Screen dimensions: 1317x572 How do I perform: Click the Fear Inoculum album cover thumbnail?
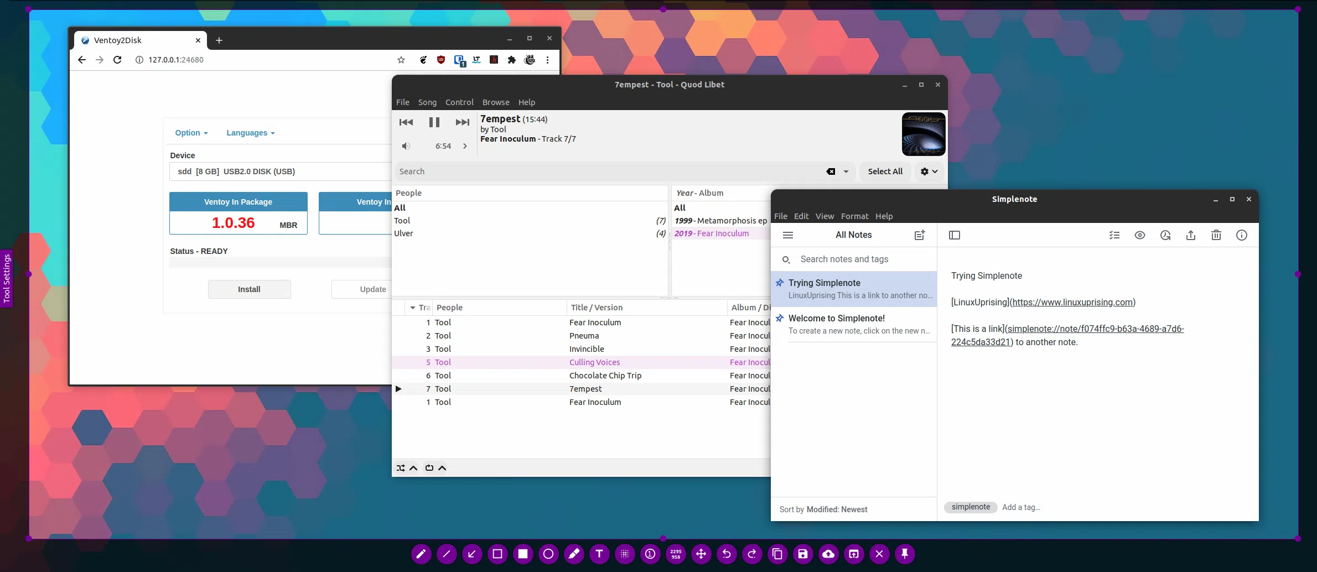924,134
